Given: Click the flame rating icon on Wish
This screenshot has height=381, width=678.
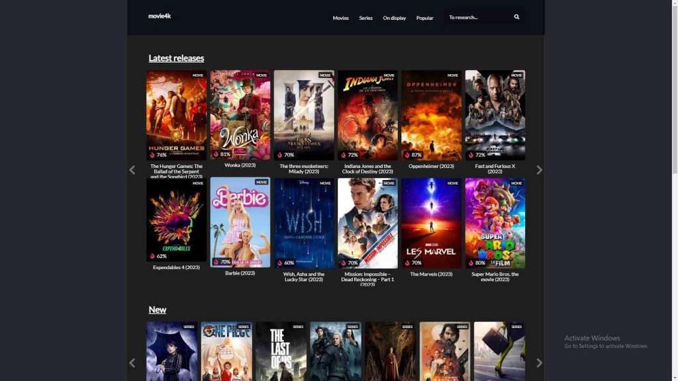Looking at the screenshot, I should (280, 263).
